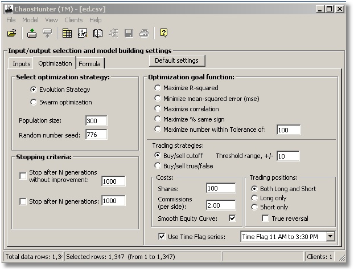Open help via the question mark icon
Viewport: 354px width, 271px height.
pyautogui.click(x=163, y=33)
